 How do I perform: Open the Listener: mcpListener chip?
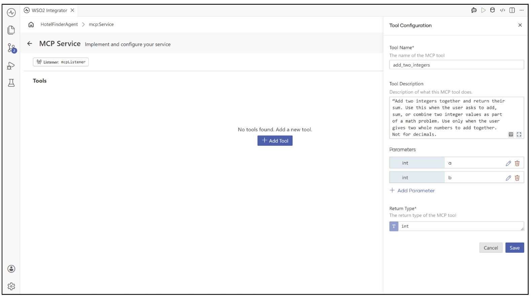61,62
